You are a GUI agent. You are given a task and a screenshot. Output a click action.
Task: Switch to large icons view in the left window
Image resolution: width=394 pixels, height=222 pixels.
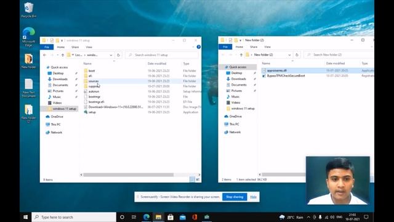198,179
